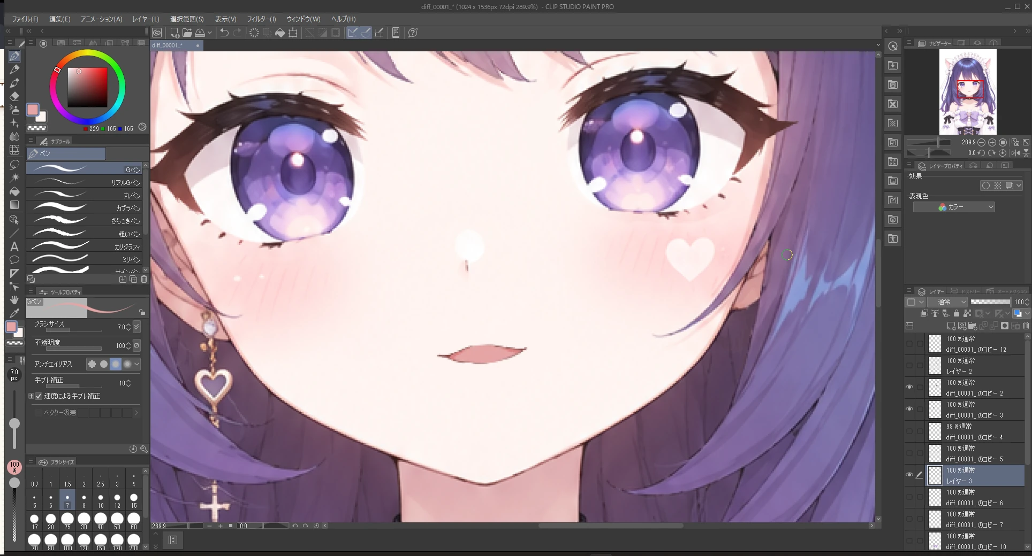Select the Fill bucket tool
Screen dimensions: 1032x556
(x=14, y=191)
